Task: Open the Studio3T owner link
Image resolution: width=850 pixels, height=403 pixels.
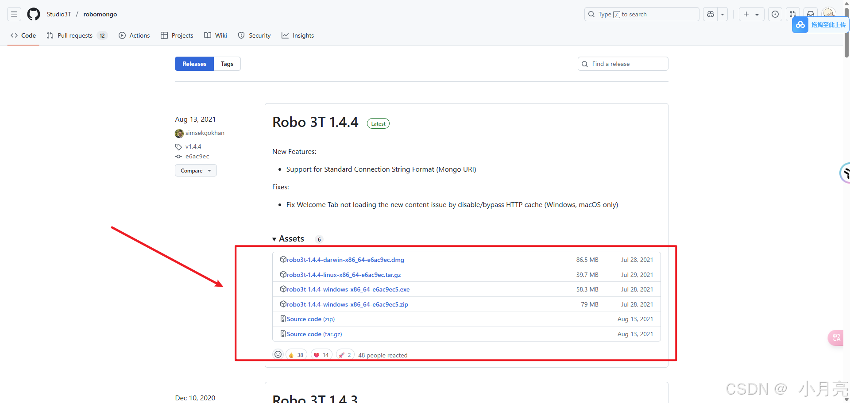Action: coord(59,14)
